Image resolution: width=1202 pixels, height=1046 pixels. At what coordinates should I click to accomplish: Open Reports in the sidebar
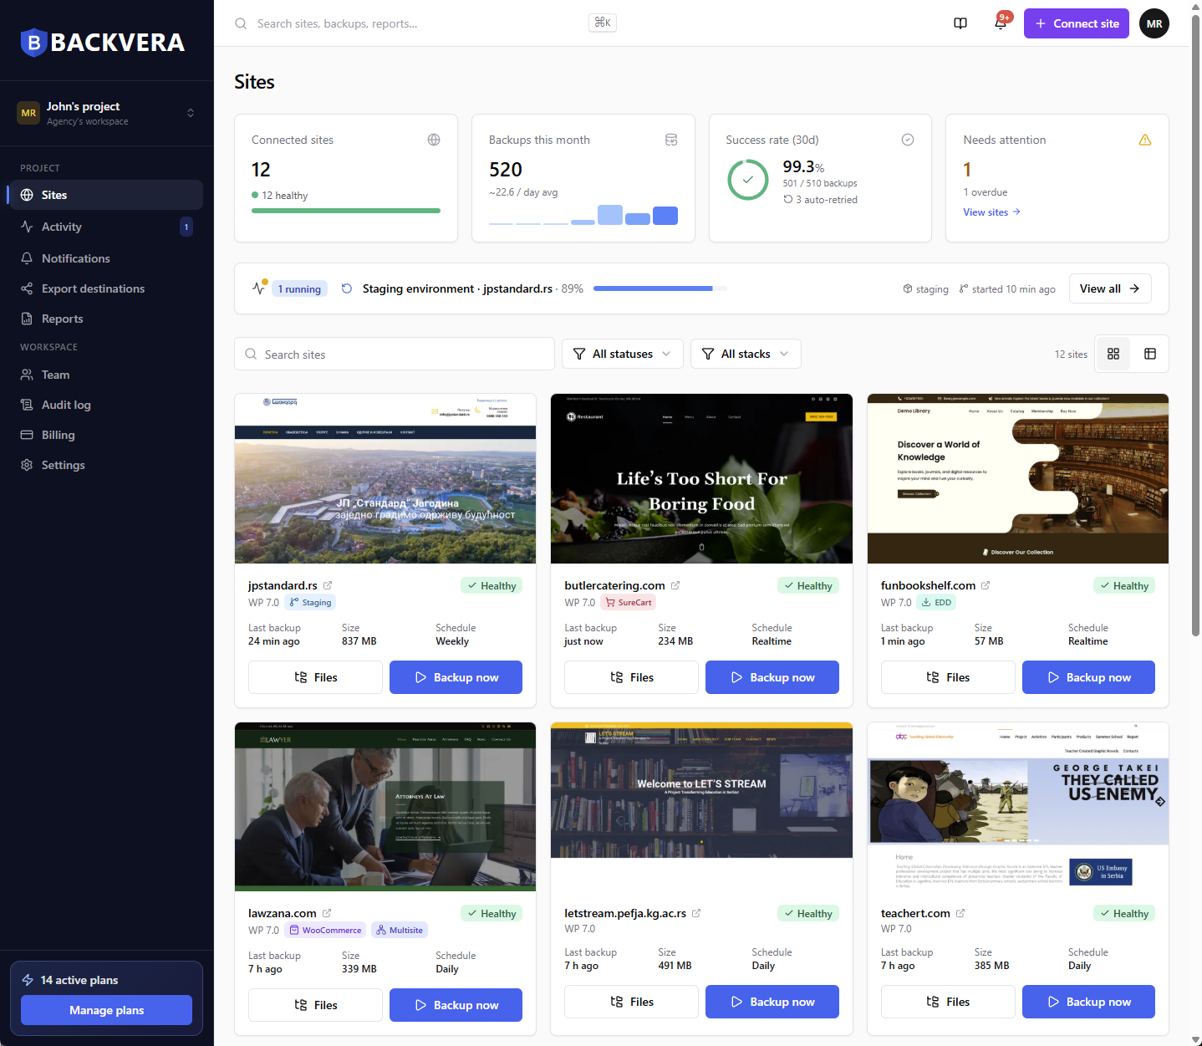(105, 319)
